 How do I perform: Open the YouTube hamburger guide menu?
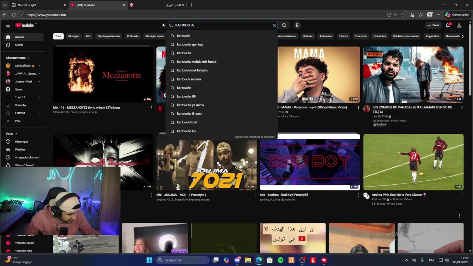(x=8, y=25)
